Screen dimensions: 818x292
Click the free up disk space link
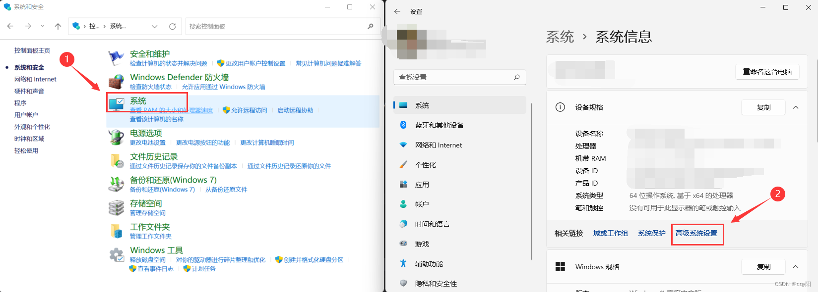click(148, 260)
